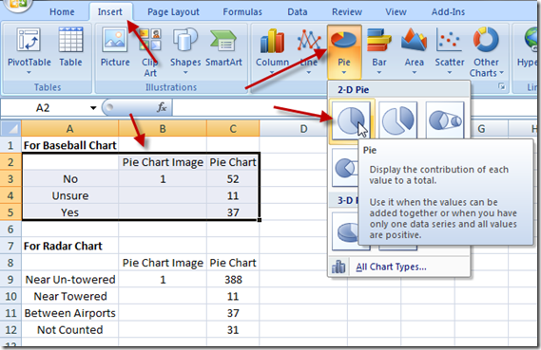This screenshot has width=541, height=350.
Task: Click the fx insert function icon
Action: pos(162,107)
